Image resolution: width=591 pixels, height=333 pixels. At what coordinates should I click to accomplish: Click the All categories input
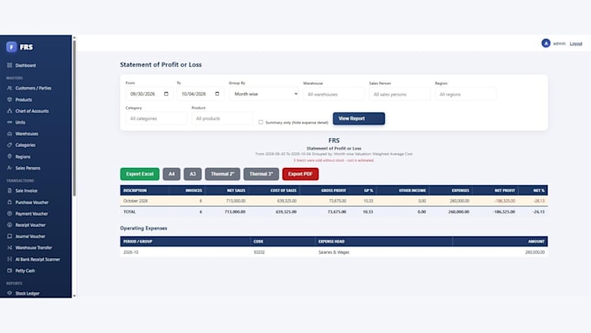156,118
